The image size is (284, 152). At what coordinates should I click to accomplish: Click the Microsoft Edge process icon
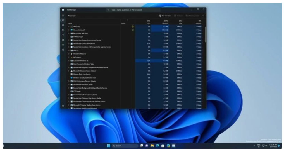[x=71, y=30]
